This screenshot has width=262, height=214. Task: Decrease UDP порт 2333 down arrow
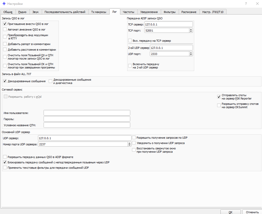pyautogui.click(x=191, y=55)
